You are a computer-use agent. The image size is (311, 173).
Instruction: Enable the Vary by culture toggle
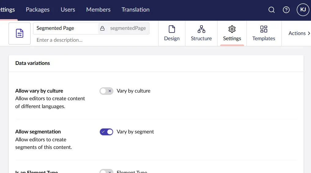[x=106, y=91]
